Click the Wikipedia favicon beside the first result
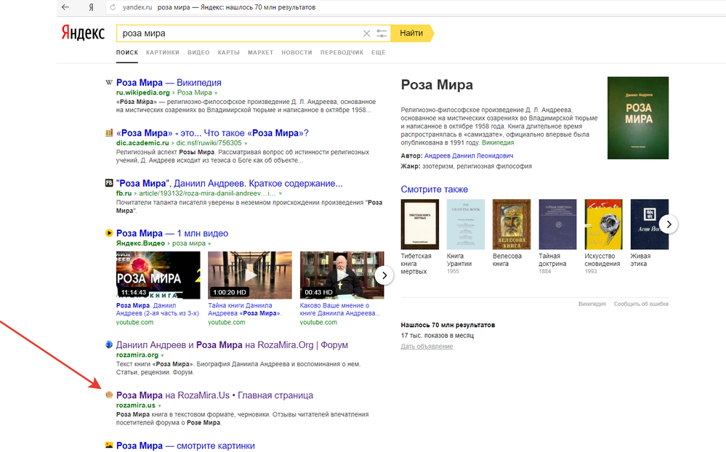This screenshot has width=726, height=452. pyautogui.click(x=109, y=82)
